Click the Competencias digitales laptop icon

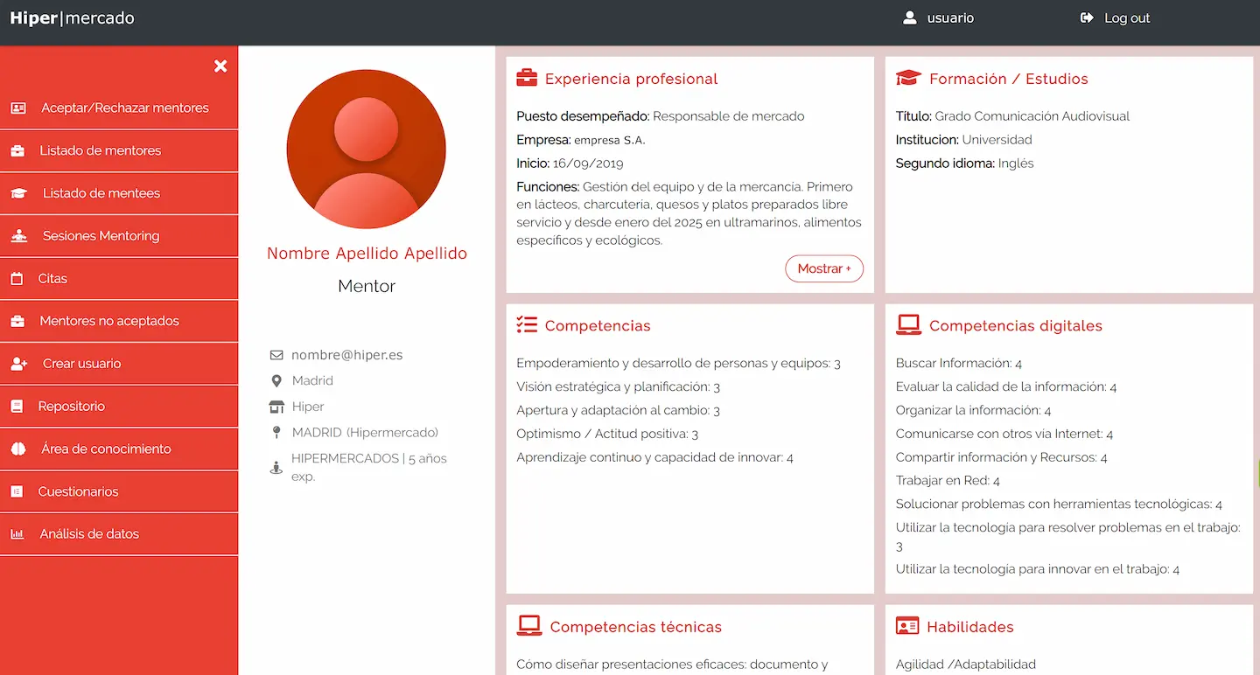(x=908, y=325)
